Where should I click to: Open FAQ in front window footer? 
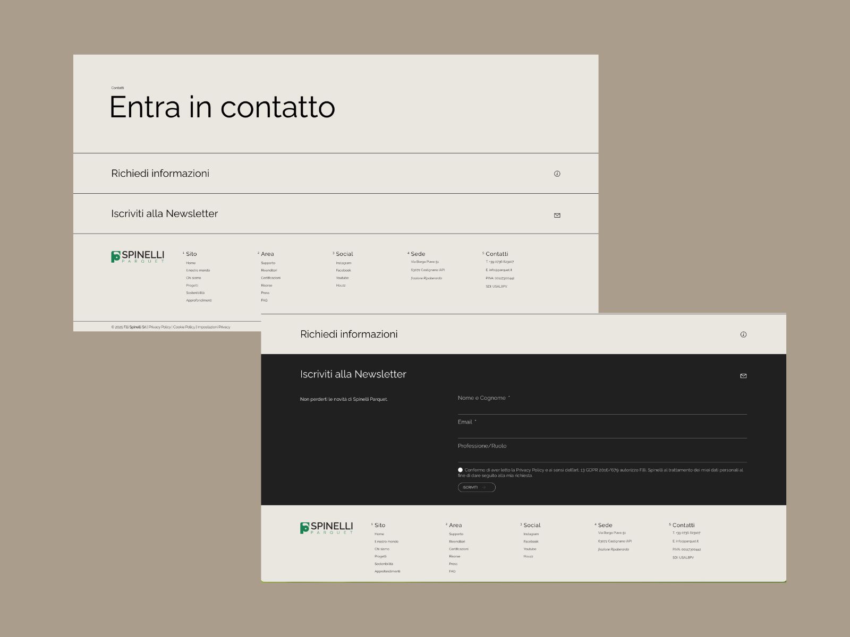pos(452,571)
